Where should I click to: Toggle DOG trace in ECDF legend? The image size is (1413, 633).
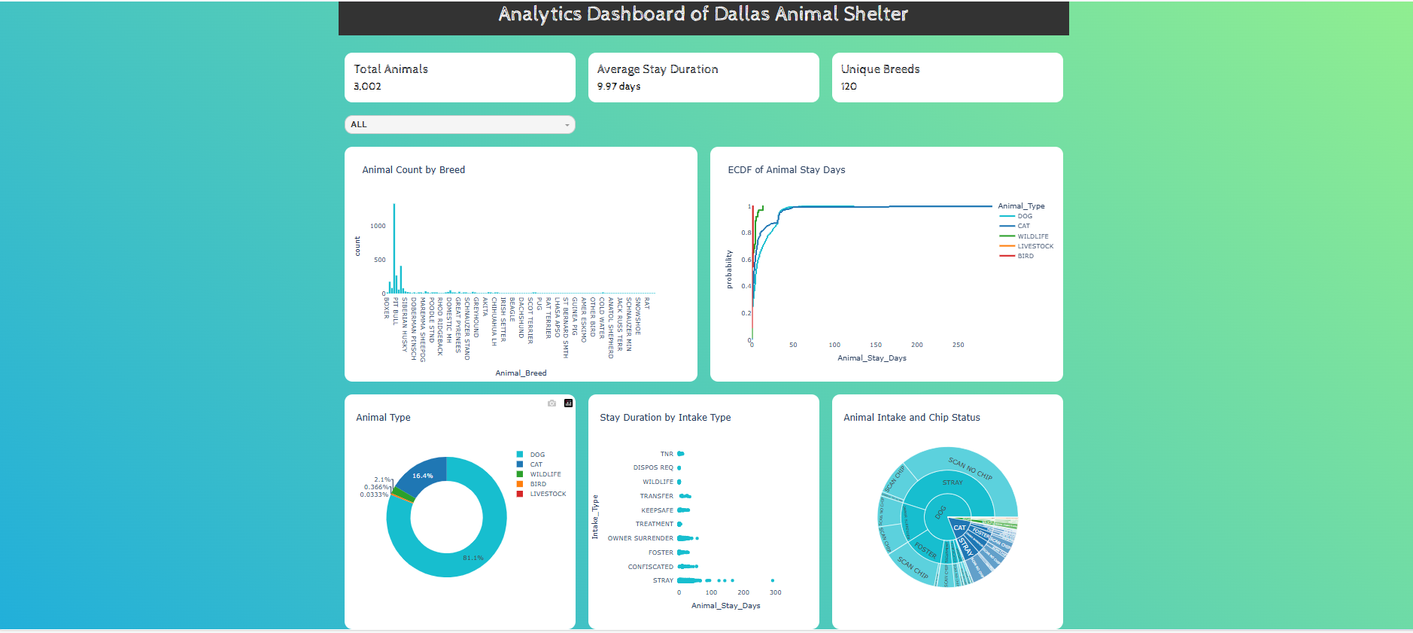click(1025, 216)
